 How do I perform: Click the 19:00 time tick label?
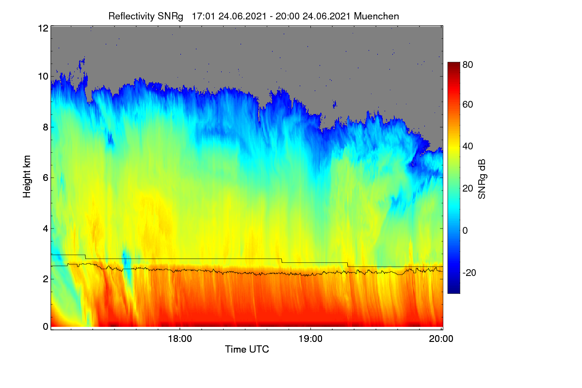pyautogui.click(x=310, y=339)
